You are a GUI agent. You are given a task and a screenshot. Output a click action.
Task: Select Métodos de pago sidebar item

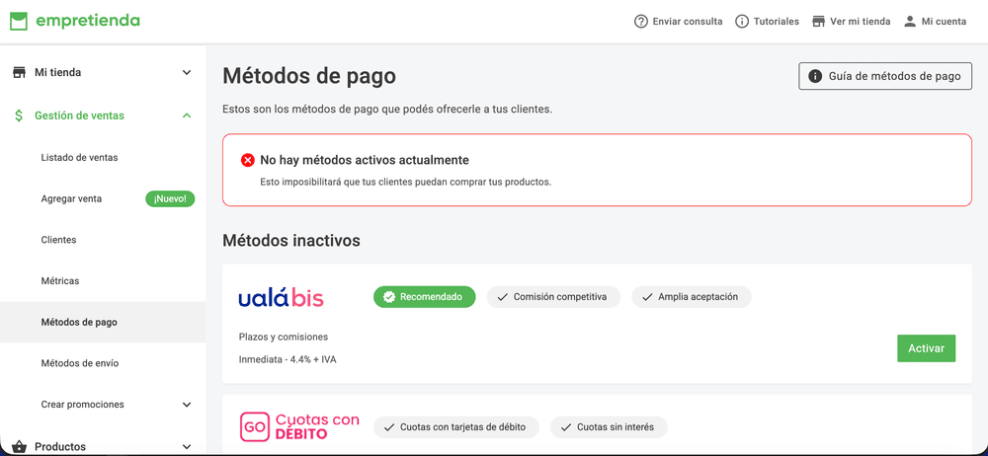103,322
